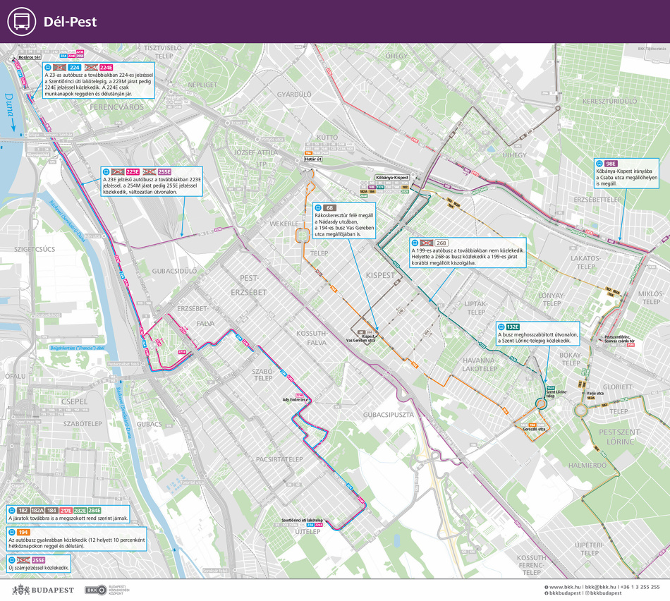Viewport: 670px width, 601px height.
Task: Click the bus icon in the purple header
Action: click(x=21, y=21)
